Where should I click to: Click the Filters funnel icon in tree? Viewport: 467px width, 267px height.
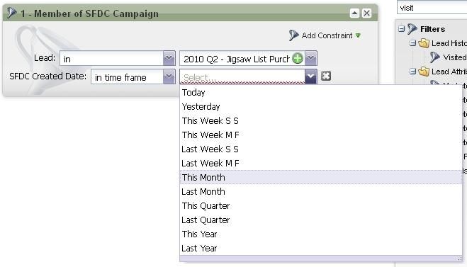click(x=412, y=29)
